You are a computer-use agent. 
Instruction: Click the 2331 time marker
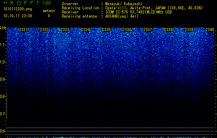(x=23, y=30)
